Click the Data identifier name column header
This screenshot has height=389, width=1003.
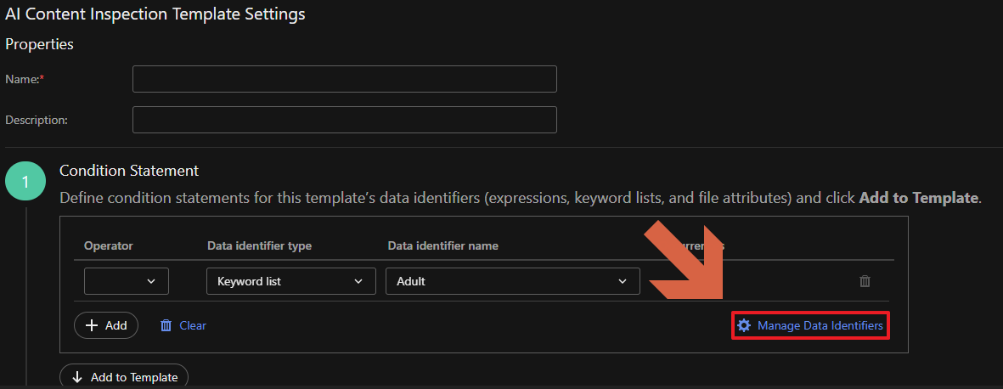pos(442,245)
